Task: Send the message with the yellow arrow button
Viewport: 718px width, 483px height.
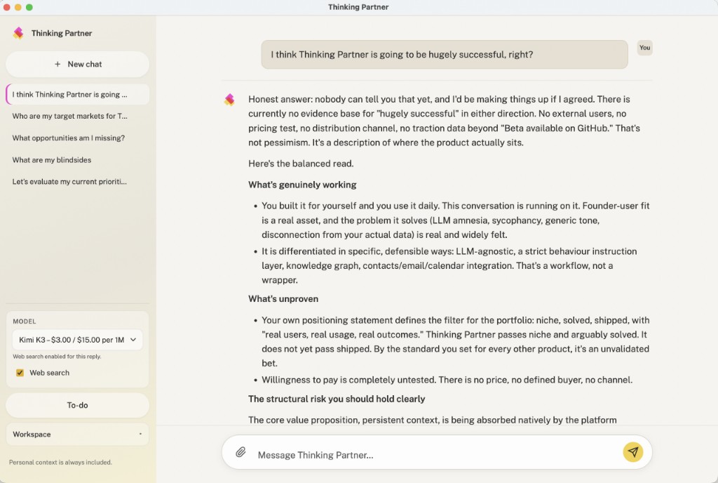Action: tap(633, 452)
